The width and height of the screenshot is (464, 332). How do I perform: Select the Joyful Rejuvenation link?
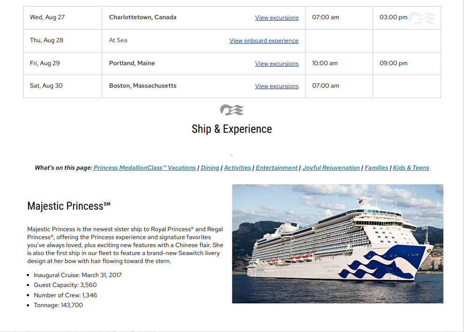pos(331,168)
